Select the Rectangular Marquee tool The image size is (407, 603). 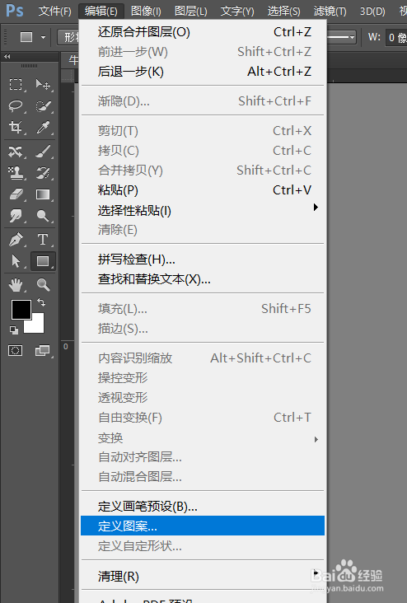point(16,84)
